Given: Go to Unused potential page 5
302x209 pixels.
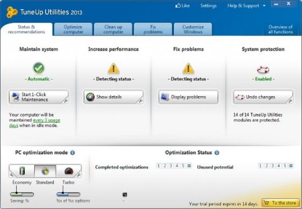Looking at the screenshot, I should [x=285, y=165].
